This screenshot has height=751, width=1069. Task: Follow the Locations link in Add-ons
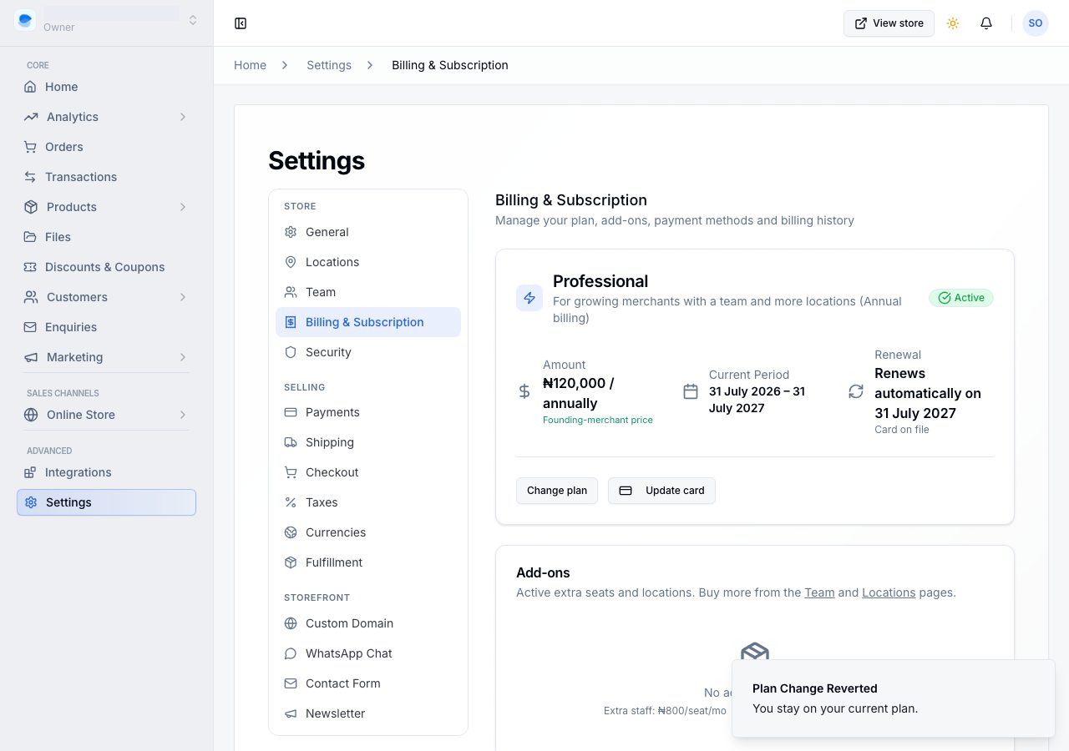(889, 592)
